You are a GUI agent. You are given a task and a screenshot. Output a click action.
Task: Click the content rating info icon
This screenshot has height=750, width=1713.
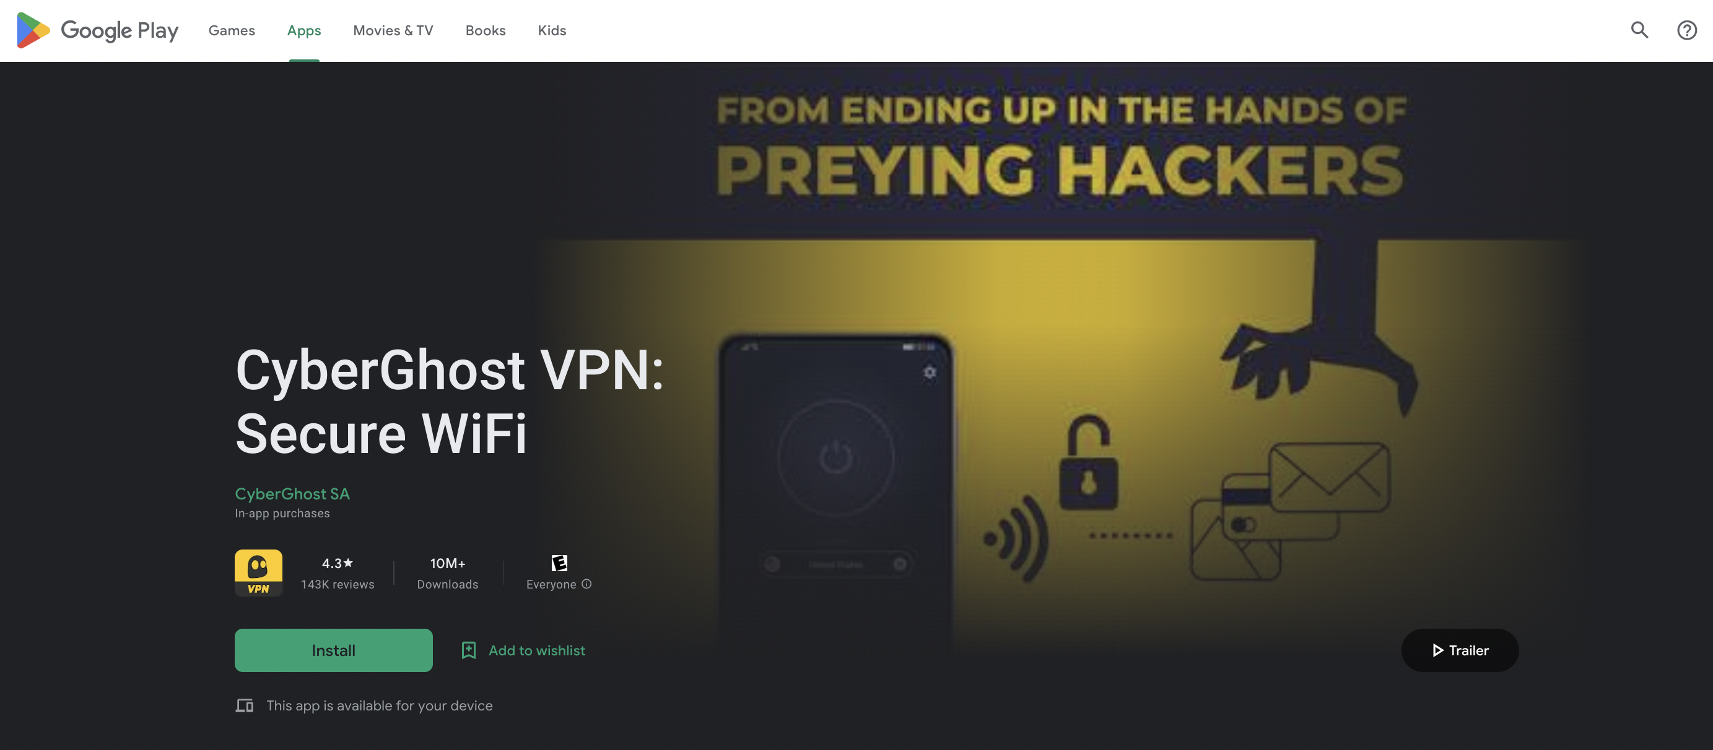586,584
